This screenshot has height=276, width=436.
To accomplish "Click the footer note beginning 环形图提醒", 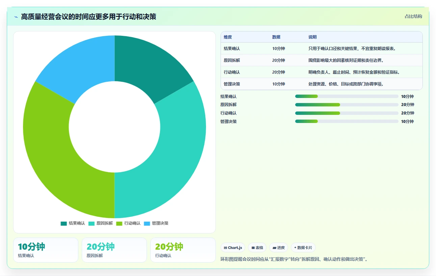I will point(294,259).
